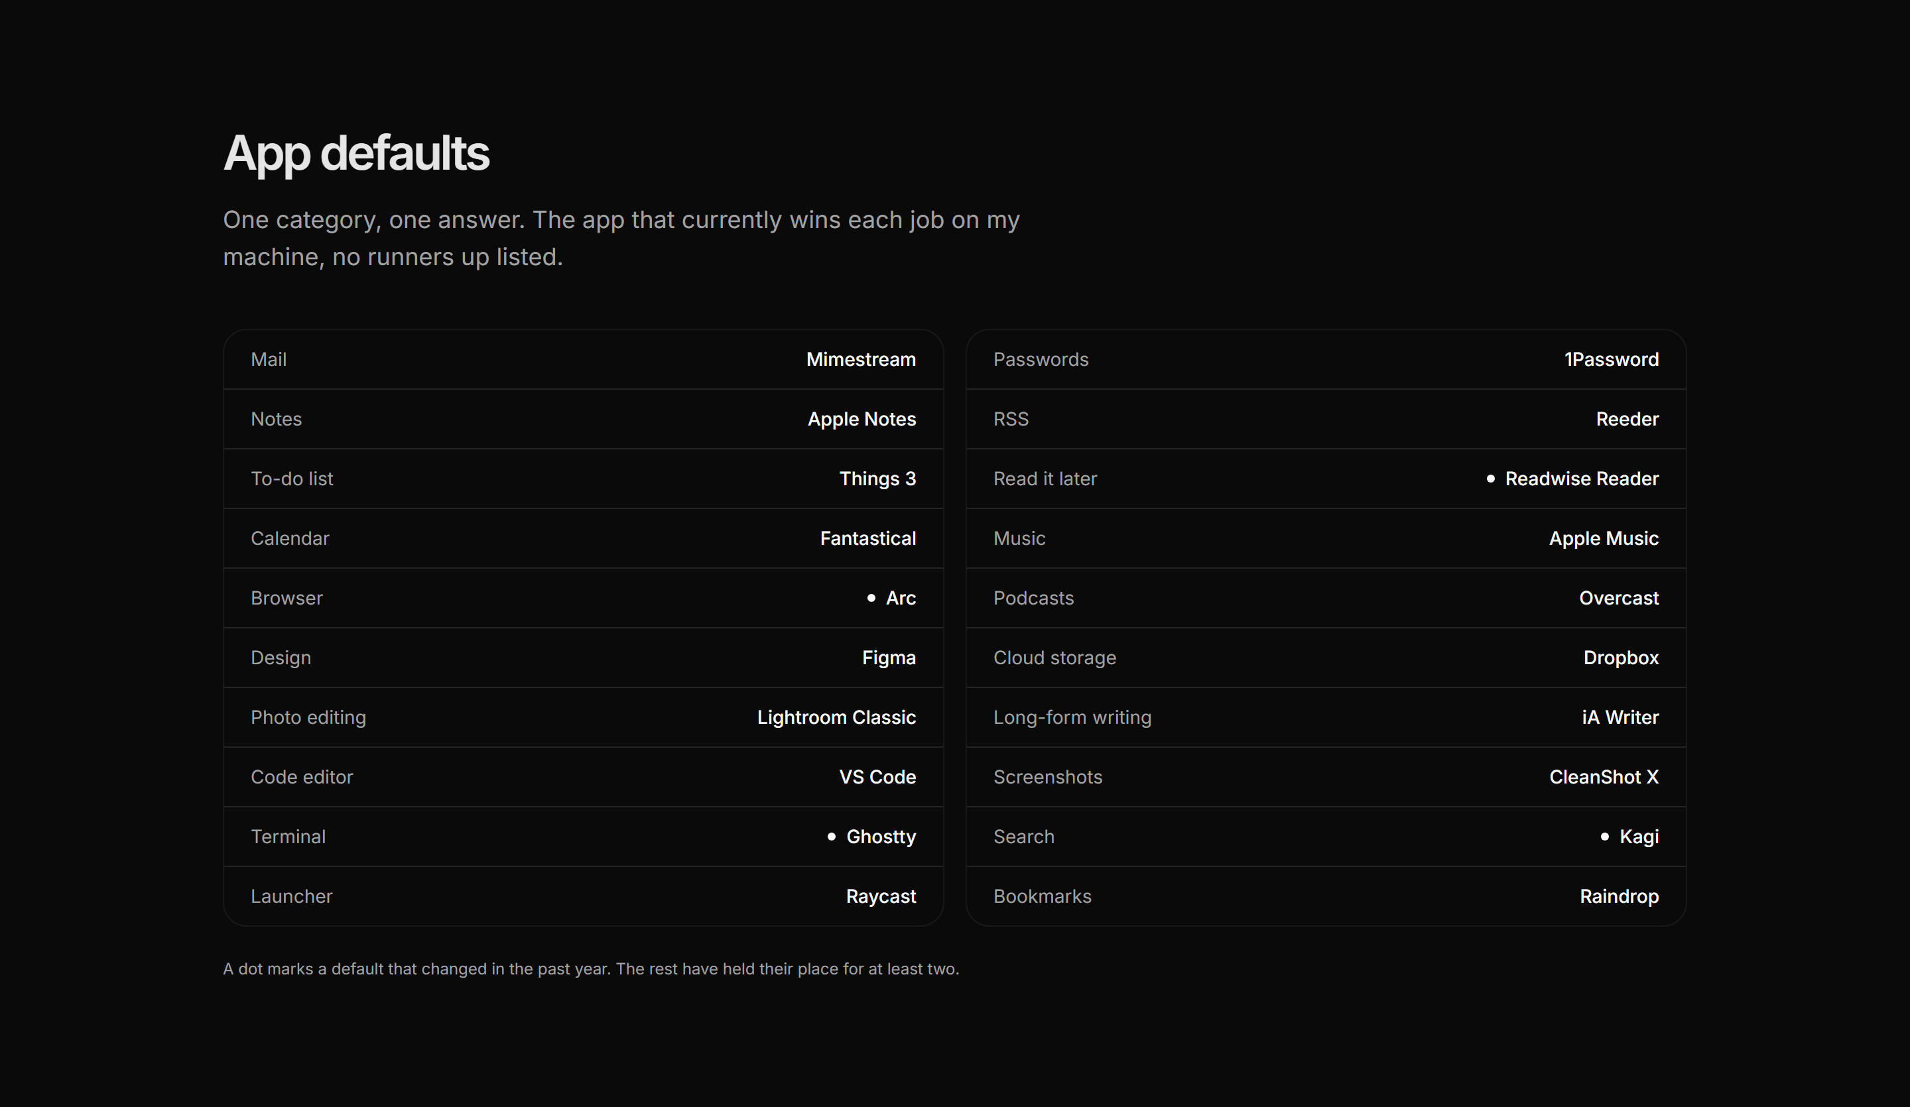Click the Apple Music value

[1604, 538]
